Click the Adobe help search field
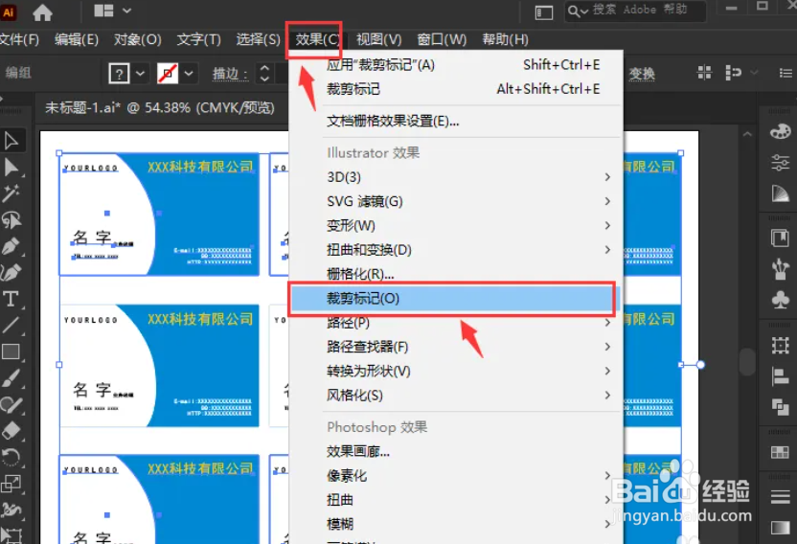Image resolution: width=797 pixels, height=544 pixels. coord(635,11)
